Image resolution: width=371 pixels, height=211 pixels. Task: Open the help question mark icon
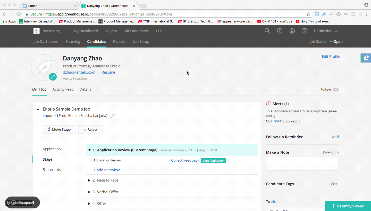pos(304,31)
